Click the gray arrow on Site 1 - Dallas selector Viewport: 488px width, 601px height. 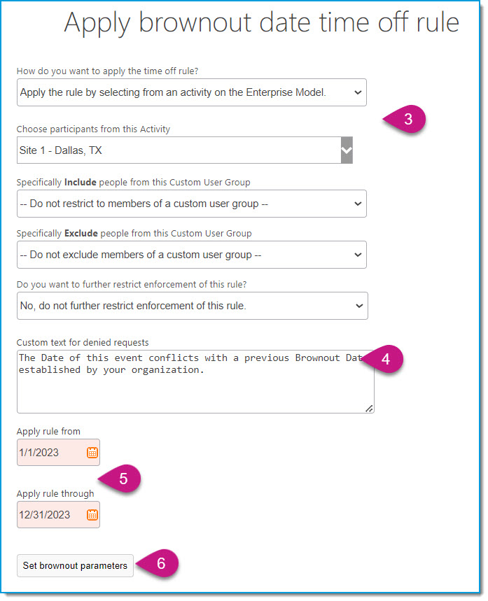[x=347, y=150]
